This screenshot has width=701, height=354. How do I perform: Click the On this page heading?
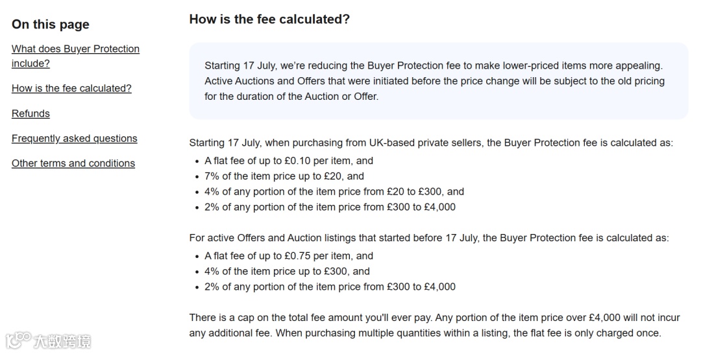pyautogui.click(x=51, y=24)
